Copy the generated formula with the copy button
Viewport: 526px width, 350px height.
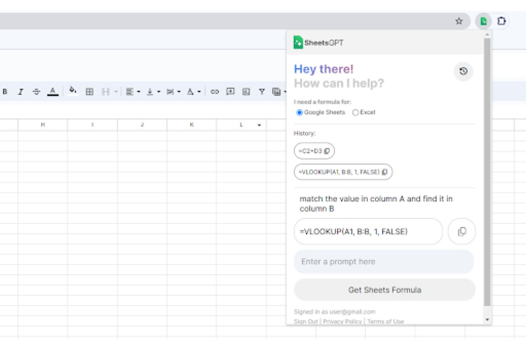tap(462, 231)
